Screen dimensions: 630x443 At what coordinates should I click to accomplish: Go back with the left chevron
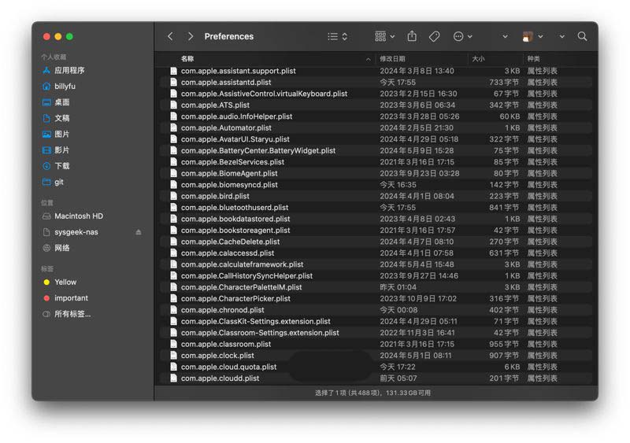tap(170, 36)
